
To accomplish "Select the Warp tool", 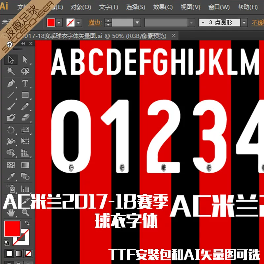I will [x=11, y=142].
